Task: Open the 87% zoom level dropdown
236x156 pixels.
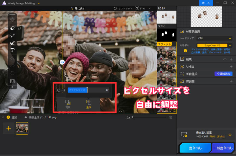Action: [149, 9]
